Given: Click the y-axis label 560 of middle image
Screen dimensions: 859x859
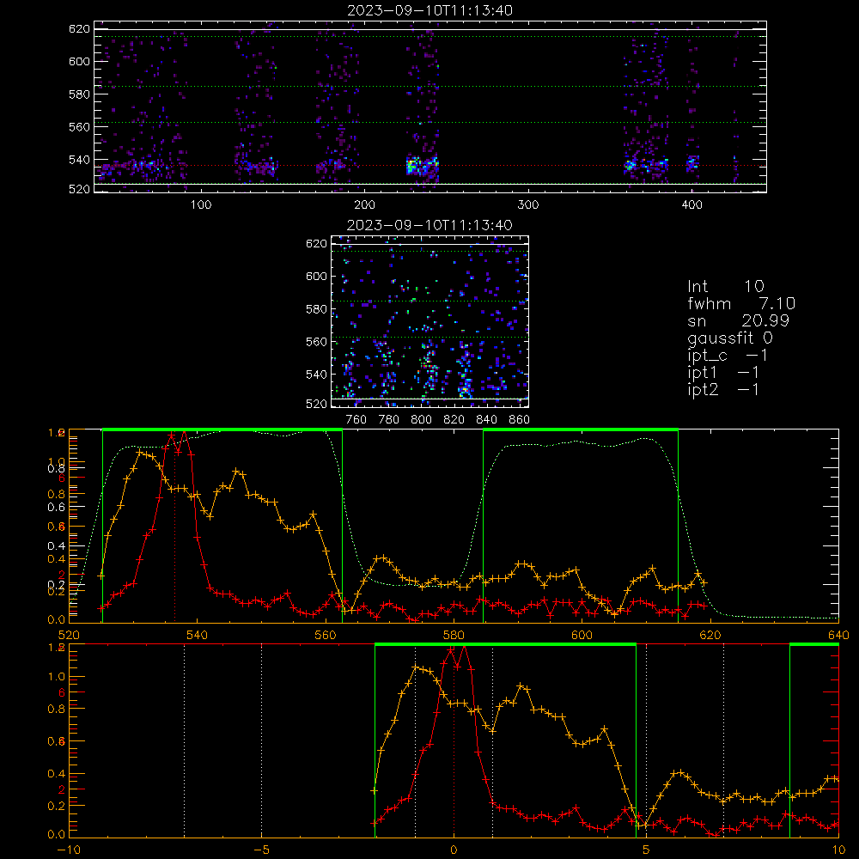Looking at the screenshot, I should point(316,342).
